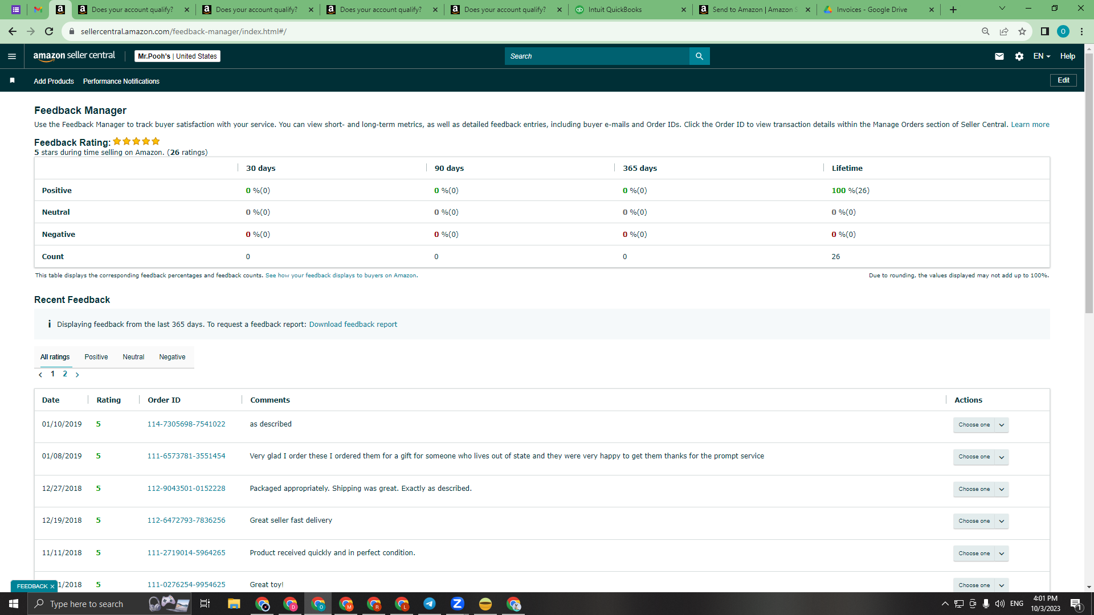Screen dimensions: 1094x615
Task: Open the browser tab search chevron
Action: [1002, 9]
